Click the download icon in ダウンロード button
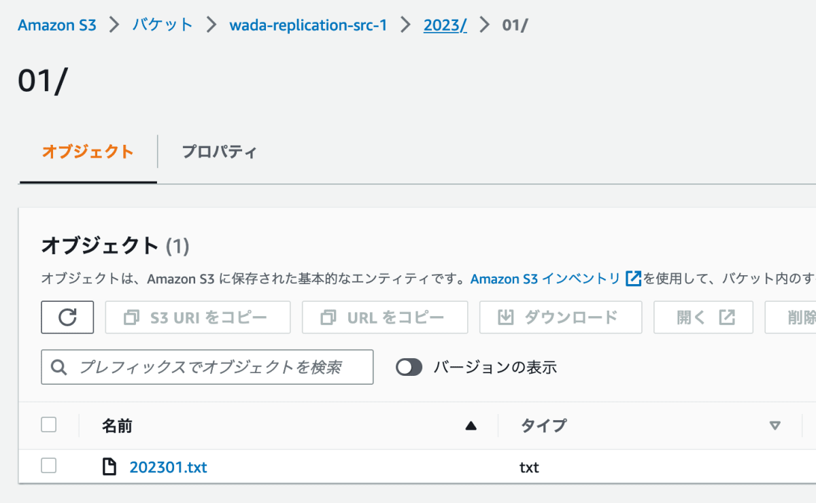Viewport: 816px width, 503px height. (505, 317)
